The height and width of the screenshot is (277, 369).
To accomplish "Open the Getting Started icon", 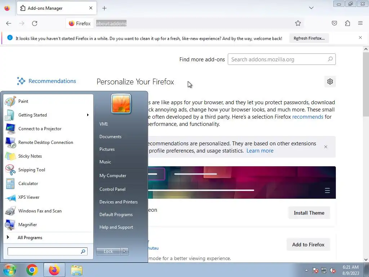I will pyautogui.click(x=10, y=115).
